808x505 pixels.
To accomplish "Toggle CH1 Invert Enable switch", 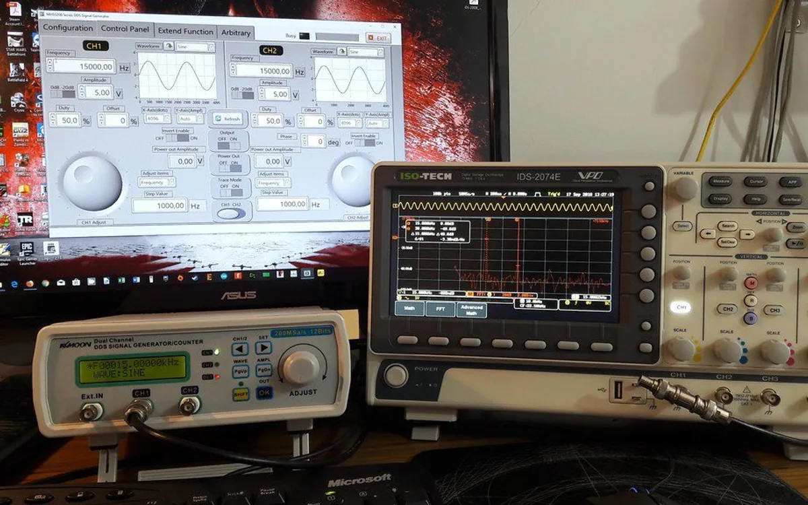I will pos(177,138).
